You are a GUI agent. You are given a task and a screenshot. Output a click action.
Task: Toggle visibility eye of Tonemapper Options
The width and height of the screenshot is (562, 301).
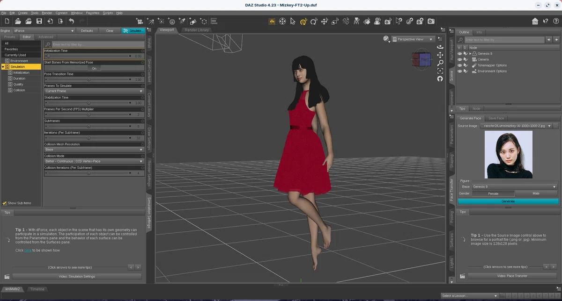459,65
